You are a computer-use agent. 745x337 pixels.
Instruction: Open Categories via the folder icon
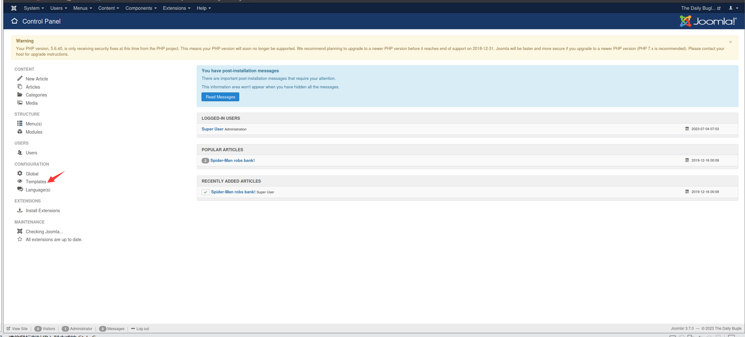point(20,95)
